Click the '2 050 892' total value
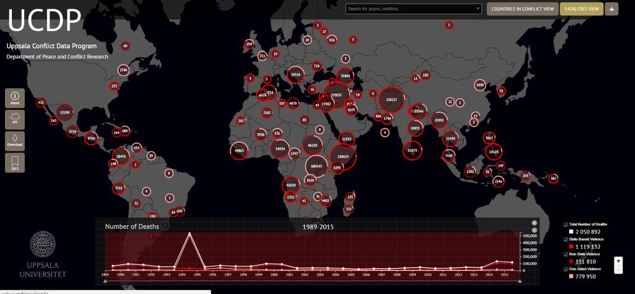Screen dimensions: 635x294 [x=588, y=232]
